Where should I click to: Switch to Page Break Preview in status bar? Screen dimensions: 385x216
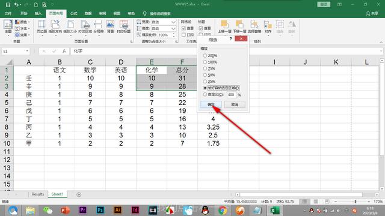pos(327,202)
